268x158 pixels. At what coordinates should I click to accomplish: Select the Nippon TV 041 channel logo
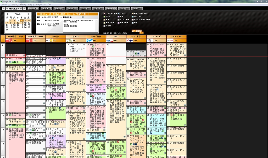click(x=70, y=40)
